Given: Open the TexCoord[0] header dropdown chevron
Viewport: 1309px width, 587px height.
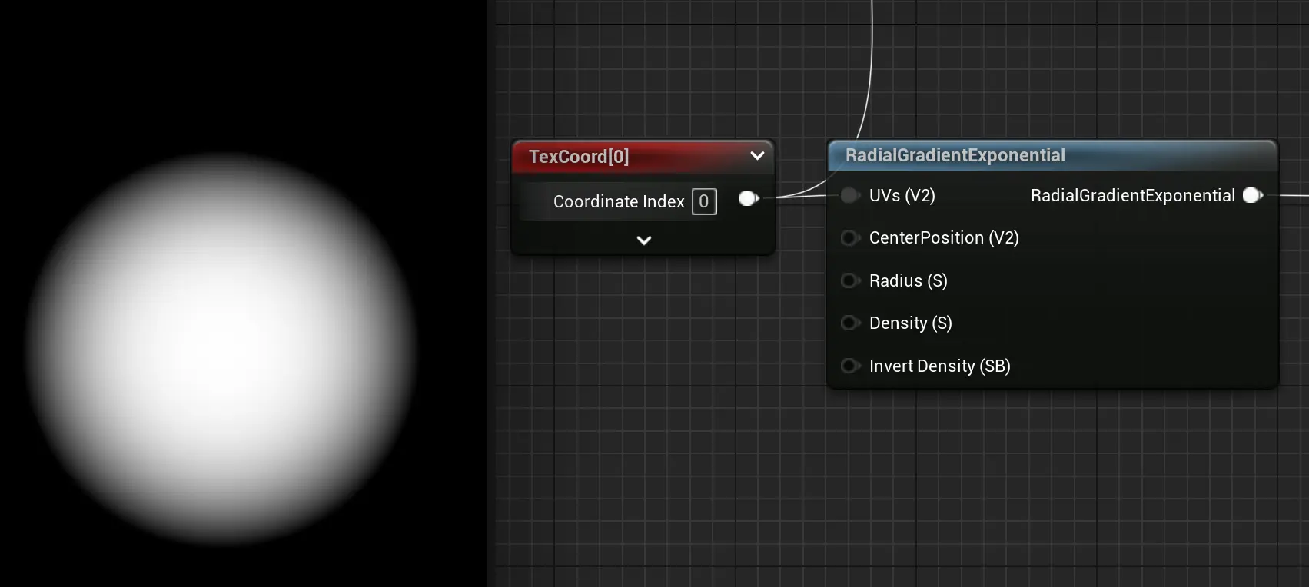Looking at the screenshot, I should (x=757, y=156).
